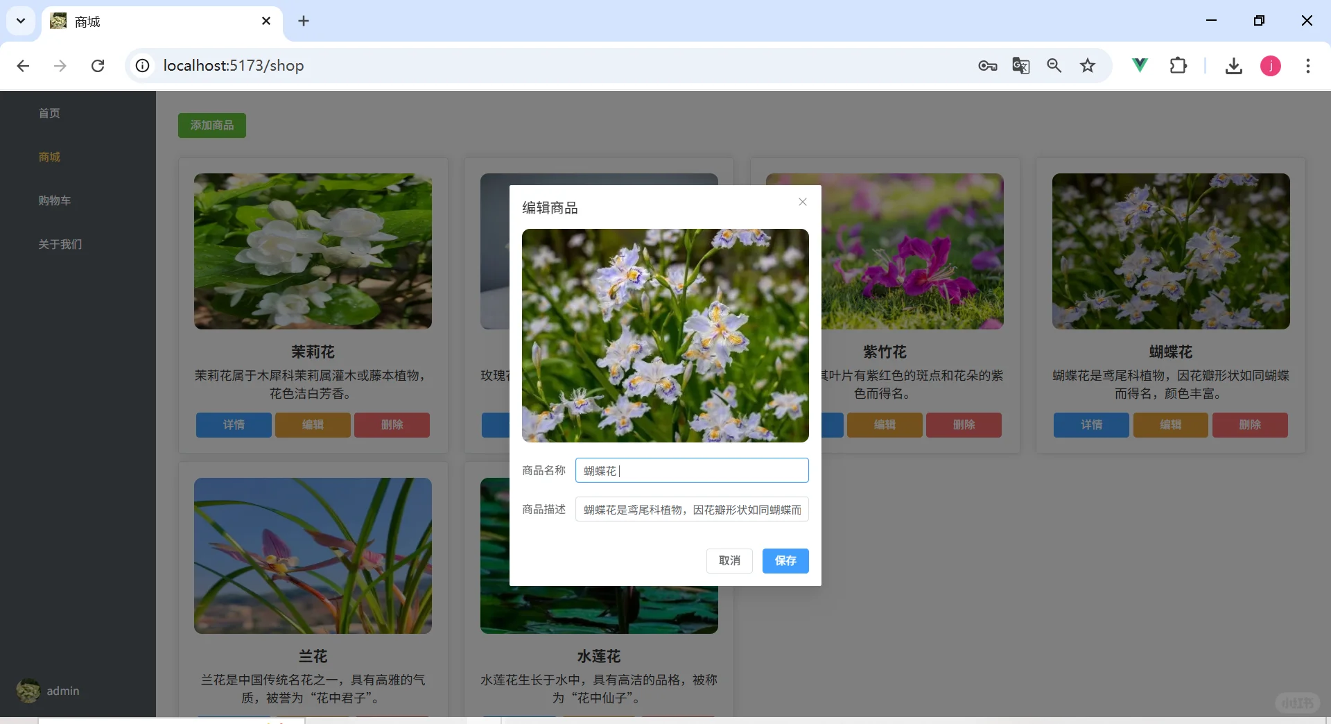Select 购物车 in the sidebar
This screenshot has height=724, width=1331.
[55, 200]
